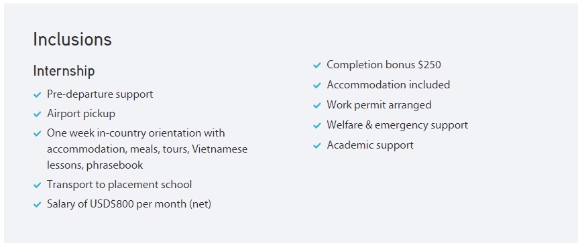Click checkmark beside Welfare & emergency support
This screenshot has width=582, height=247.
pos(317,126)
